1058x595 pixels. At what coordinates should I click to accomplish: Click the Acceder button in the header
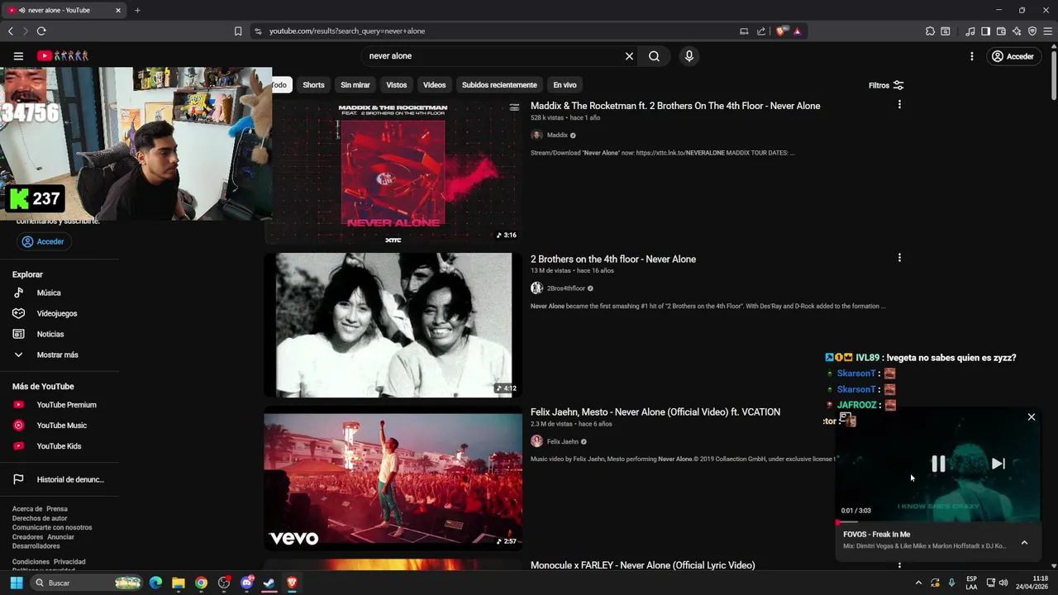(1013, 56)
